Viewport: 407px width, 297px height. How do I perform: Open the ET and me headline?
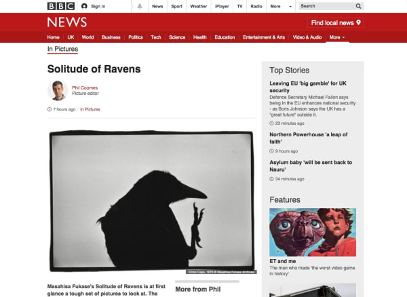coord(282,261)
